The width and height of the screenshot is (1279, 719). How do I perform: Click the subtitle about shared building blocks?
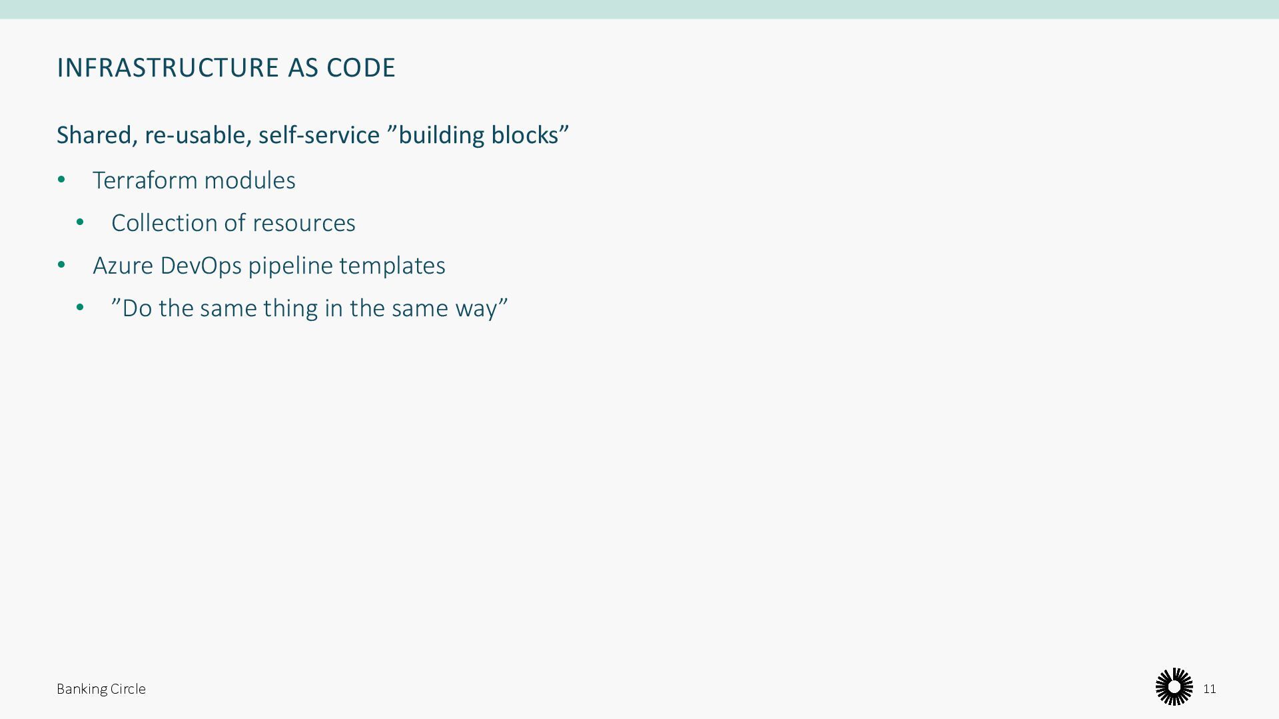tap(312, 134)
